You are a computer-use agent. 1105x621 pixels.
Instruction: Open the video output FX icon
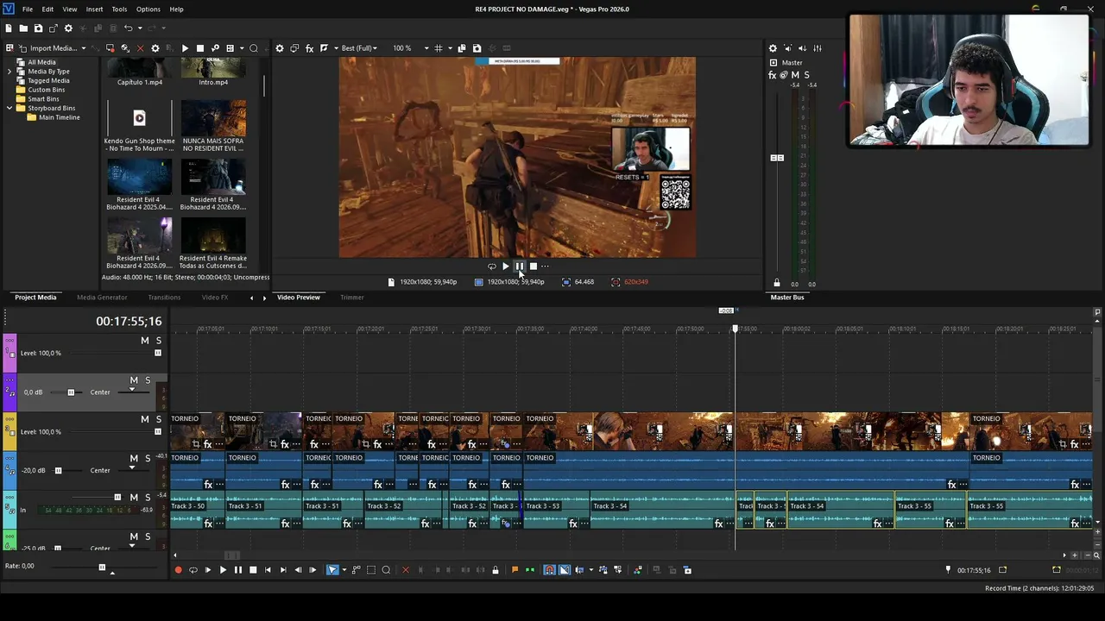(x=310, y=48)
